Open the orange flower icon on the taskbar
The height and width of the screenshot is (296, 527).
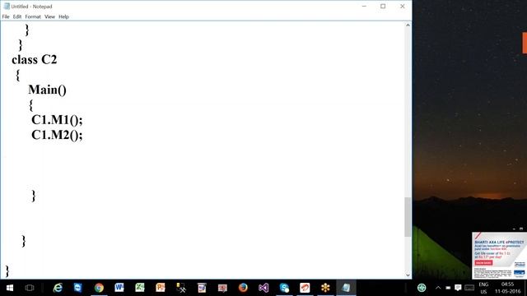(325, 288)
